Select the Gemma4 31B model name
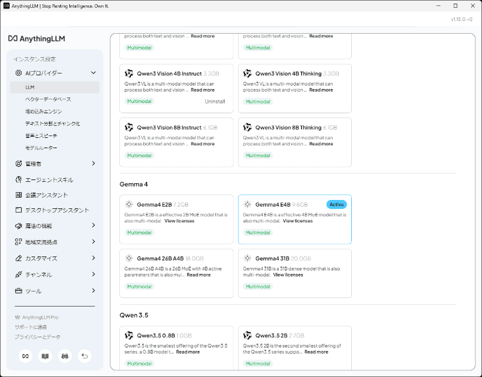The width and height of the screenshot is (482, 377). [x=272, y=258]
